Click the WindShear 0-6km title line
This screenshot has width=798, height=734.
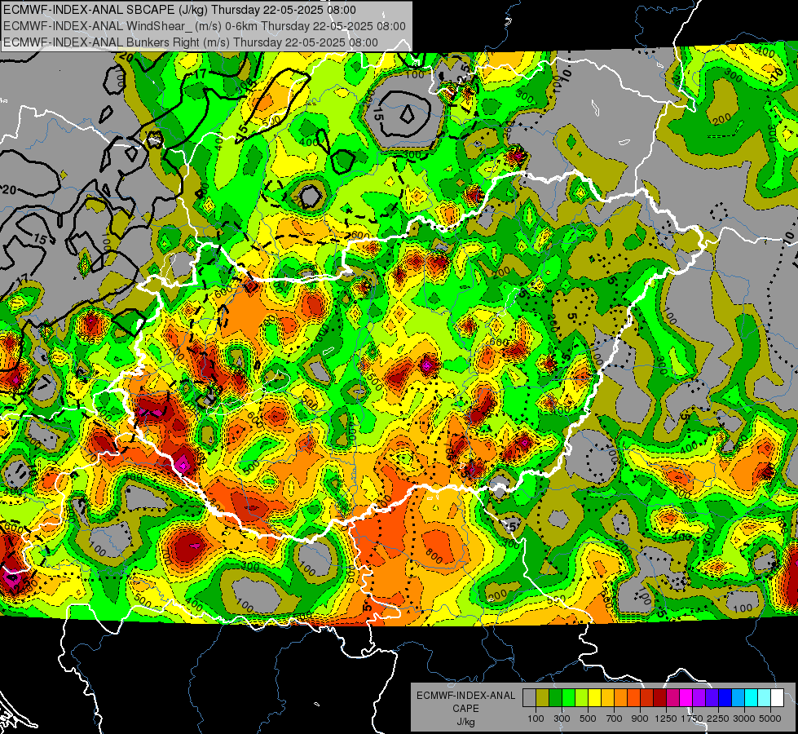click(x=204, y=26)
